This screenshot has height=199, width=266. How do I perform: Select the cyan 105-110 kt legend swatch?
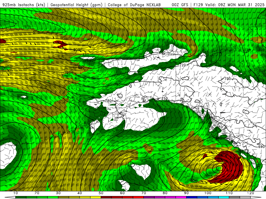click(224, 197)
